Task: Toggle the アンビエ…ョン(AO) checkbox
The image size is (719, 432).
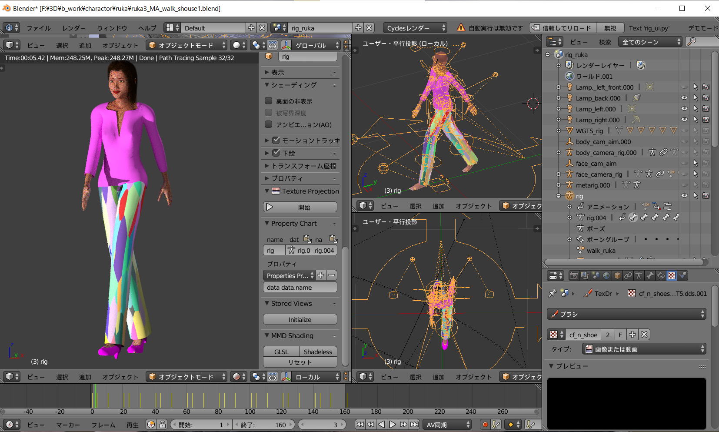Action: [269, 125]
